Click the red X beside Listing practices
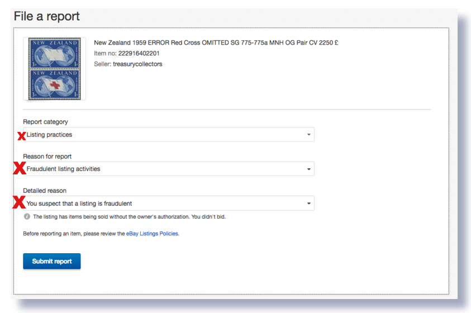 (22, 135)
